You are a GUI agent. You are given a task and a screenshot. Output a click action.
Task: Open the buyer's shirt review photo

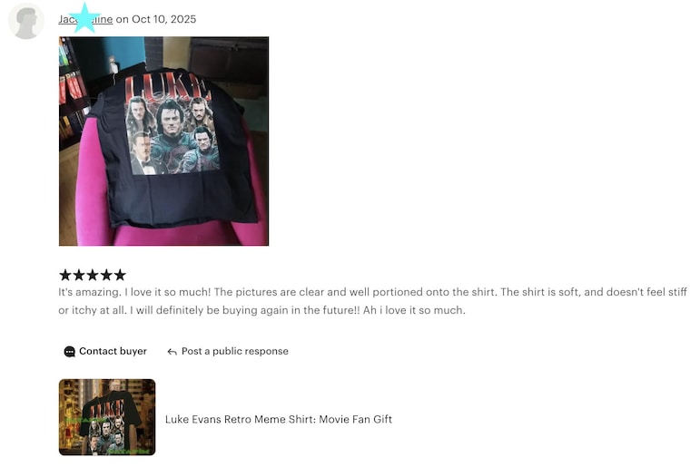(x=163, y=141)
